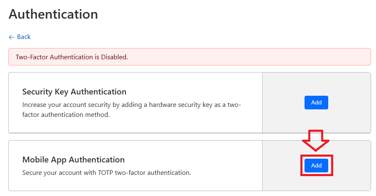Click the red downward arrow annotation
The image size is (376, 196).
(x=315, y=140)
